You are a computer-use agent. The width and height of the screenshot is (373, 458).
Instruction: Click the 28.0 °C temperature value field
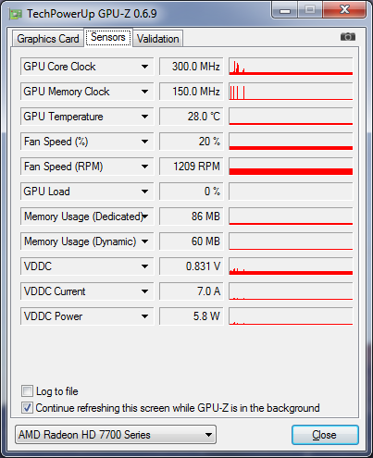(192, 117)
